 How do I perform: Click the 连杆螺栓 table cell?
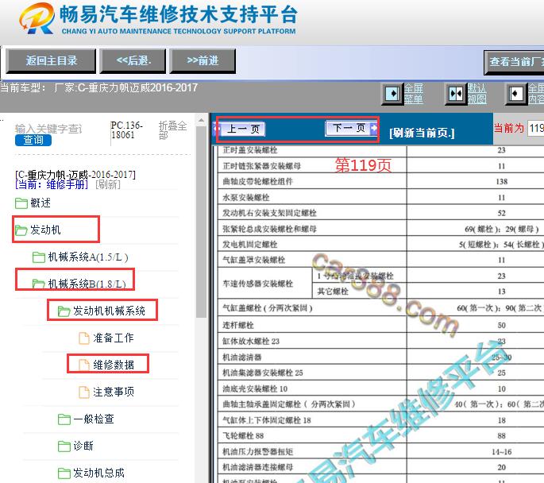pos(312,325)
